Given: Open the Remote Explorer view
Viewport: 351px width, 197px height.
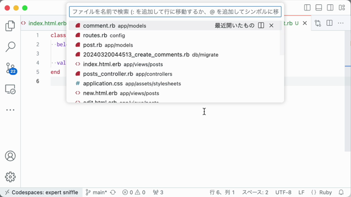Looking at the screenshot, I should [x=10, y=89].
